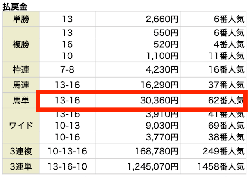Click the 1,245,070円 trifecta payout
Viewport: 250px width, 177px height.
pos(153,166)
